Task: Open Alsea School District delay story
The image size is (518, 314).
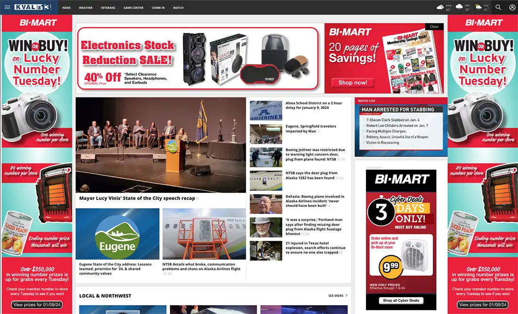Action: click(x=314, y=105)
